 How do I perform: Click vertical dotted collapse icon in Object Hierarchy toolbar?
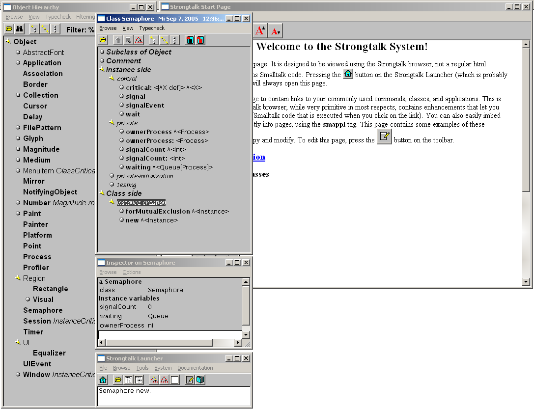(55, 29)
